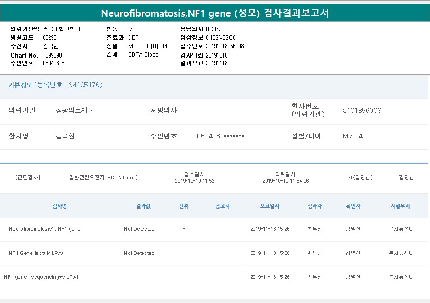Screen dimensions: 430x303
Task: Click the 확인자 column header
Action: [353, 206]
